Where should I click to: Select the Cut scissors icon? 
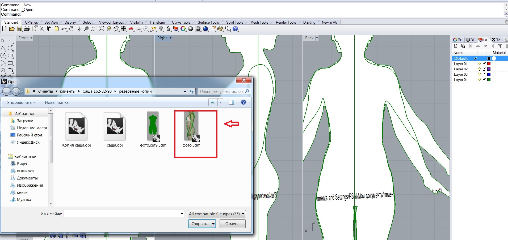click(42, 29)
